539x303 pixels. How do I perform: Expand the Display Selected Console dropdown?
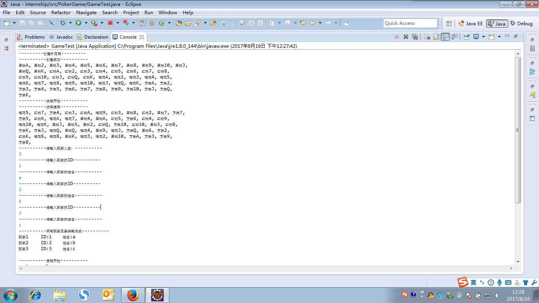pyautogui.click(x=483, y=37)
